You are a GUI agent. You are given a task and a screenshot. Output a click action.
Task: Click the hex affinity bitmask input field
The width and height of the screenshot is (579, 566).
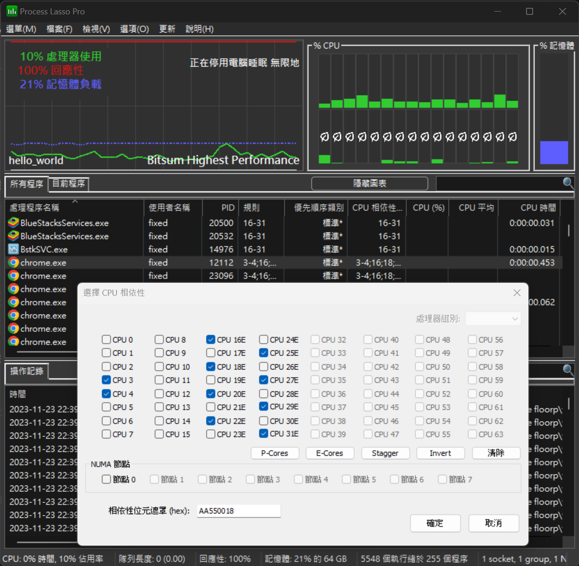point(238,510)
